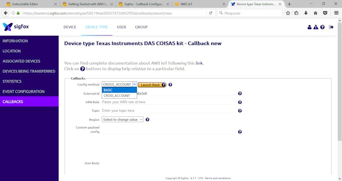Go to the browser home icon
Image resolution: width=342 pixels, height=181 pixels.
[x=315, y=13]
